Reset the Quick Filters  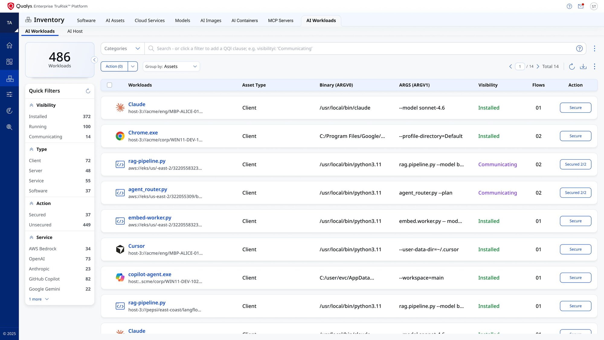click(88, 91)
